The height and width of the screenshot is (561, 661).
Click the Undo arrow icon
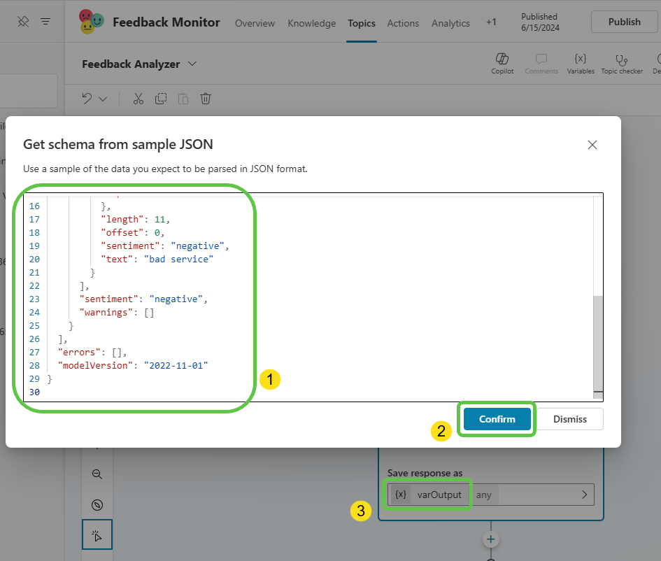click(87, 99)
